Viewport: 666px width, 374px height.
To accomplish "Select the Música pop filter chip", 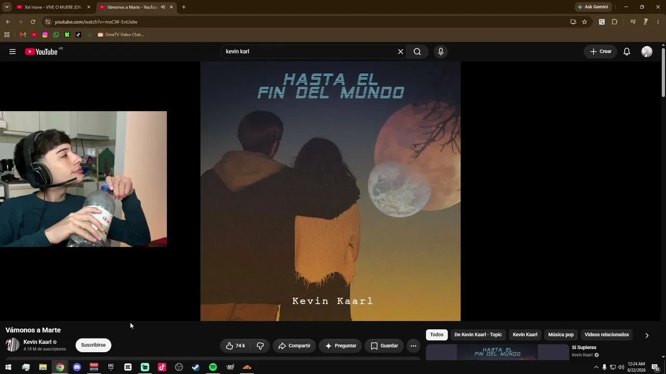I will click(x=561, y=335).
